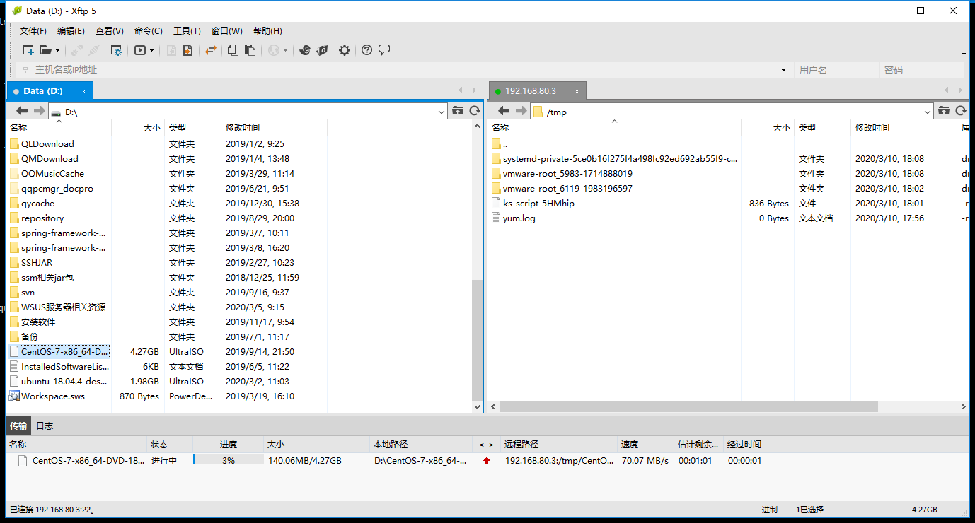The image size is (975, 523).
Task: Click the 密码 password field
Action: tap(921, 70)
